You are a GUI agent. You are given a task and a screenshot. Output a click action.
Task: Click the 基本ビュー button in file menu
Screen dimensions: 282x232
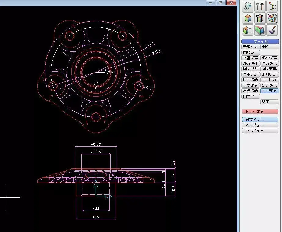pos(251,74)
